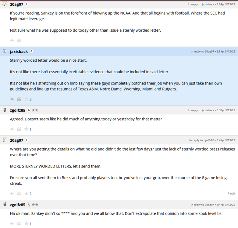
Task: Click reply arrow on jaxisback's post
Action: (12, 99)
